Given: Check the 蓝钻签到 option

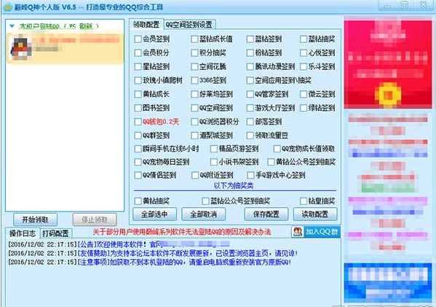Looking at the screenshot, I should pos(250,39).
